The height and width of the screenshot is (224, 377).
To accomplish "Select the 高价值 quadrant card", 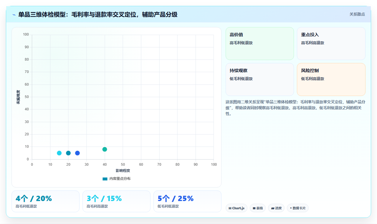I will click(x=260, y=44).
